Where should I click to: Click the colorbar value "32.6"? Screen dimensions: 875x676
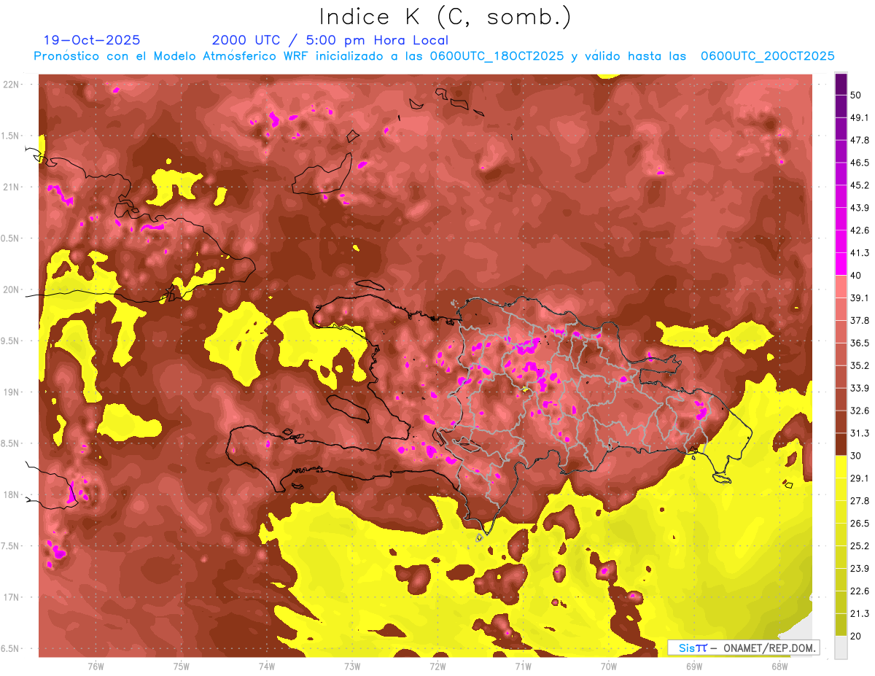[859, 411]
